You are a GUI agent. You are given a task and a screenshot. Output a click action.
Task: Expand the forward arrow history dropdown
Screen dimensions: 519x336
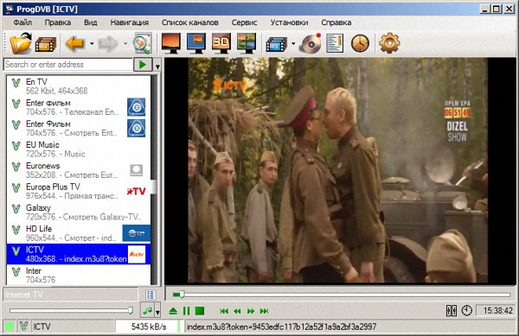(x=125, y=43)
